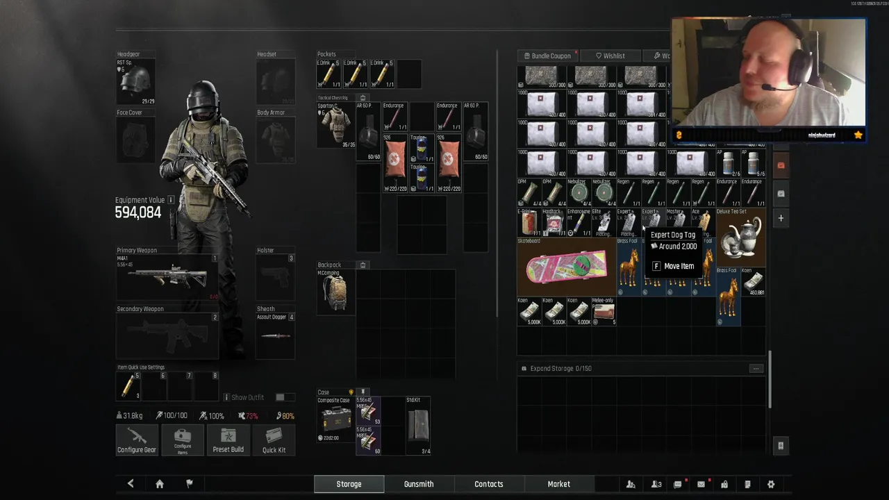Click the 594,084 equipment value
Viewport: 889px width, 500px height.
tap(138, 213)
